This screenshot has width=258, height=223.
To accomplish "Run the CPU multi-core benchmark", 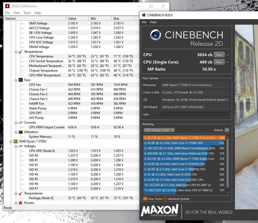I will [219, 55].
